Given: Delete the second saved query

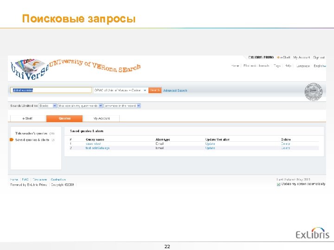Looking at the screenshot, I should coord(285,148).
